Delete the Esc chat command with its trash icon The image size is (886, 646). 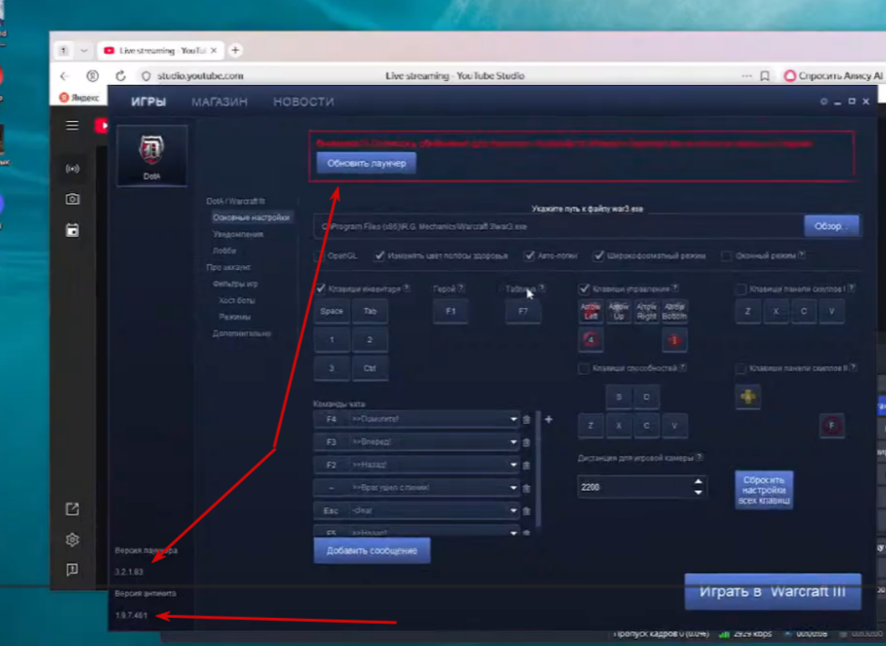[x=527, y=511]
